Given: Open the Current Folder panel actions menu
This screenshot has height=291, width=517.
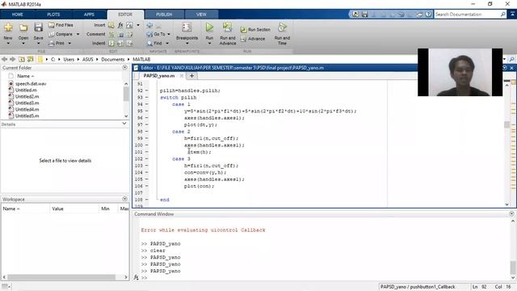Looking at the screenshot, I should (124, 68).
